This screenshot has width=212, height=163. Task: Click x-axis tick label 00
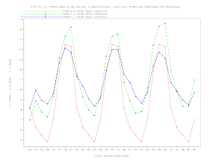[30, 150]
